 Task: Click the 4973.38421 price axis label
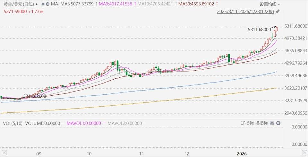point(296,38)
